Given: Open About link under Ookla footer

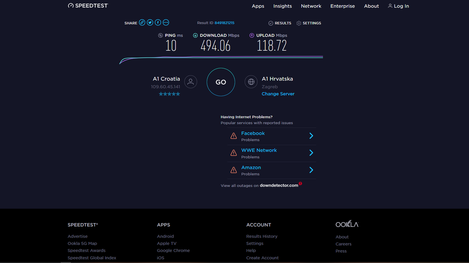Looking at the screenshot, I should 342,237.
